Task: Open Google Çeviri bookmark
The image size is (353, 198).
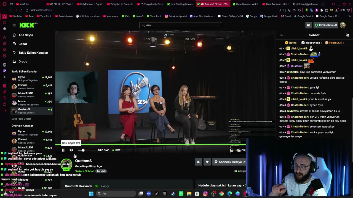Action: (269, 16)
